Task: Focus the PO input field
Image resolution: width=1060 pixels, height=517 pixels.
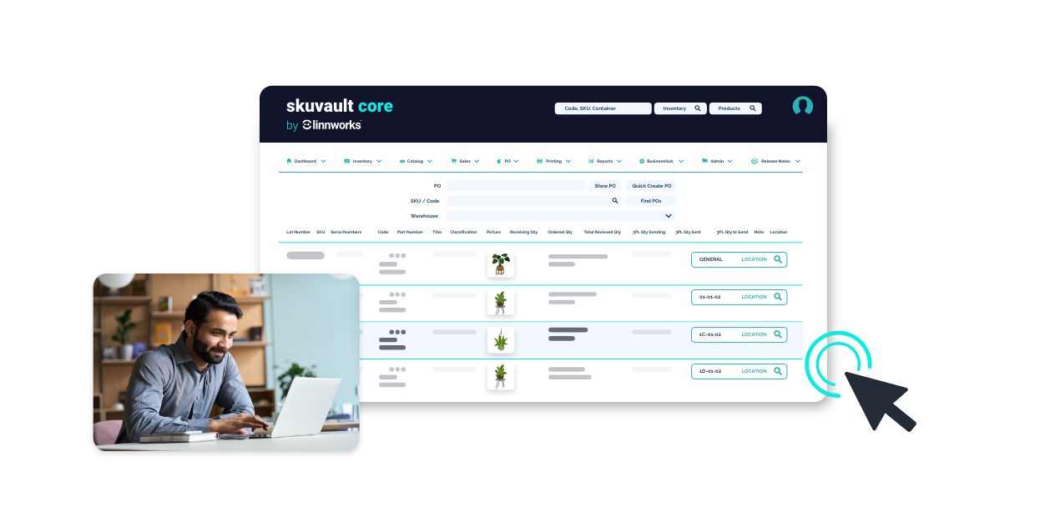Action: pos(515,186)
